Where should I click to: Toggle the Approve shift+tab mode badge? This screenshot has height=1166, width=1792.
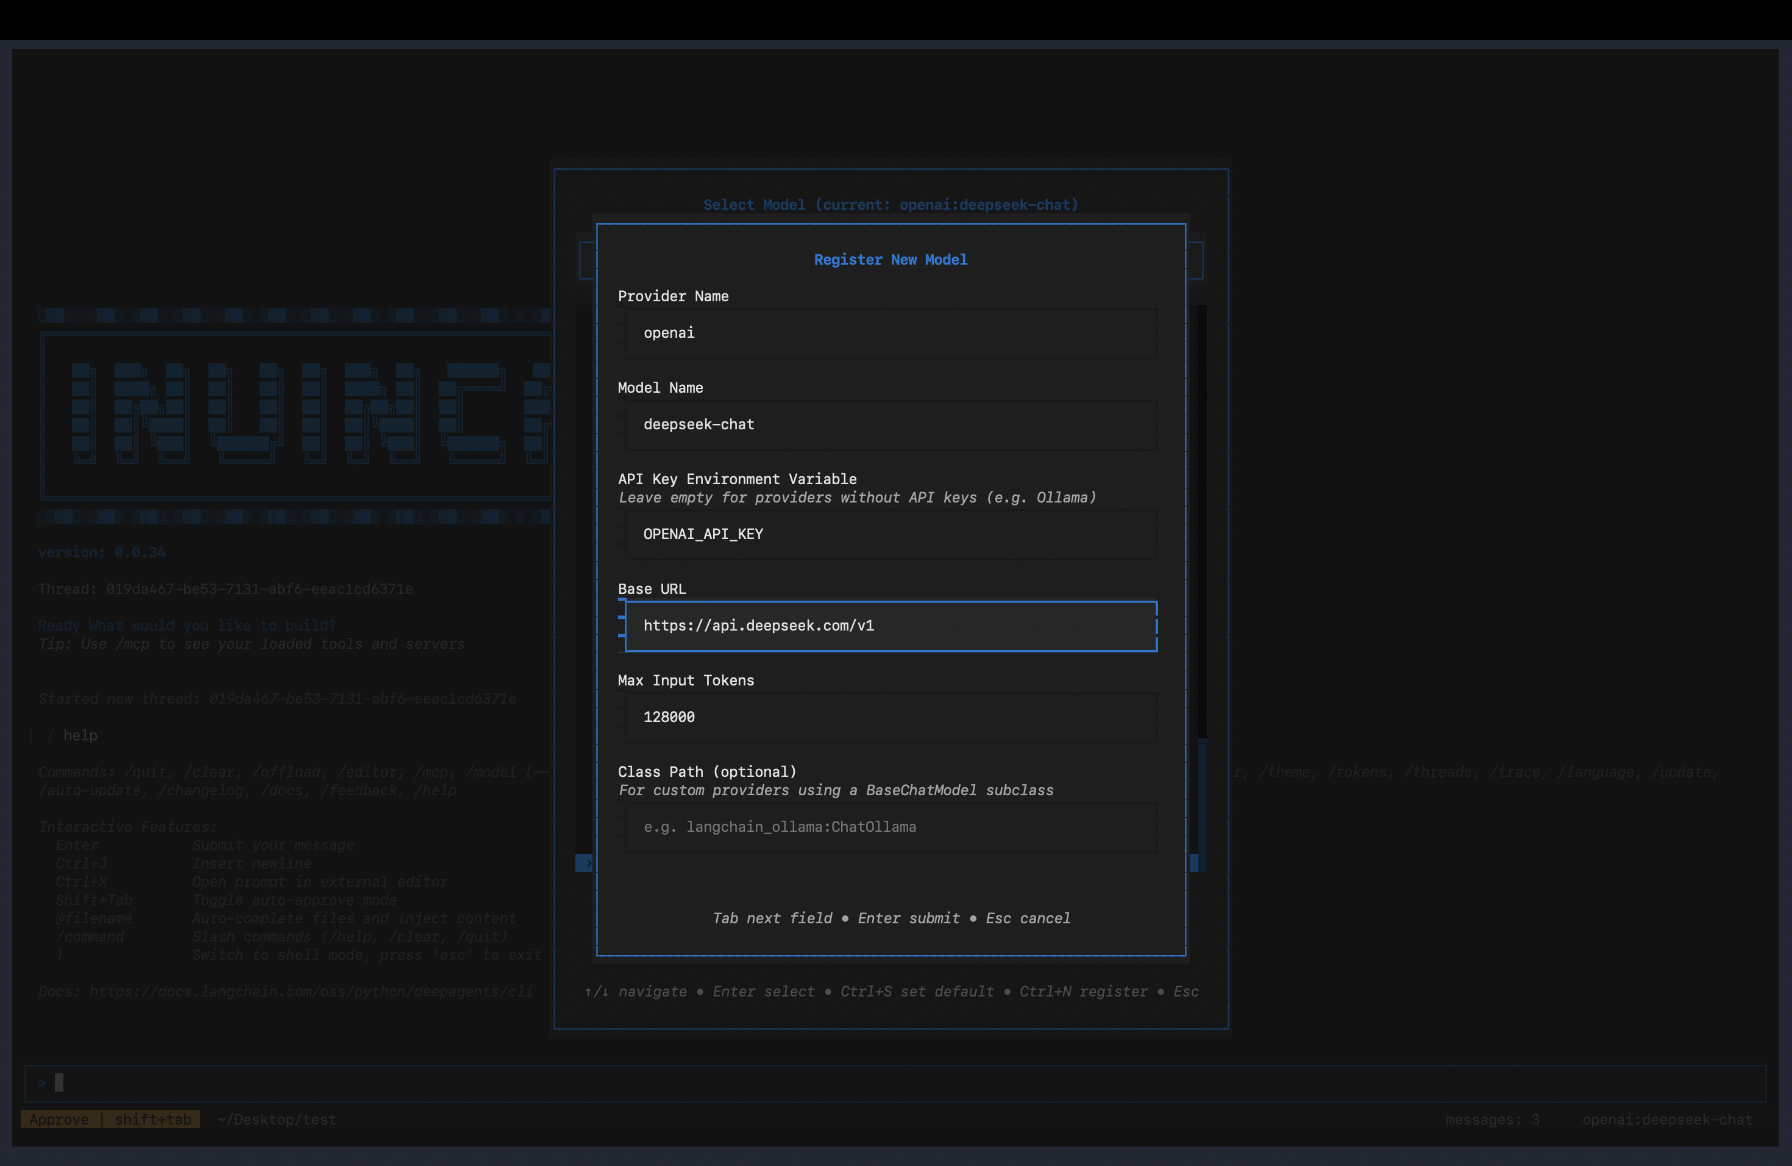click(x=110, y=1120)
